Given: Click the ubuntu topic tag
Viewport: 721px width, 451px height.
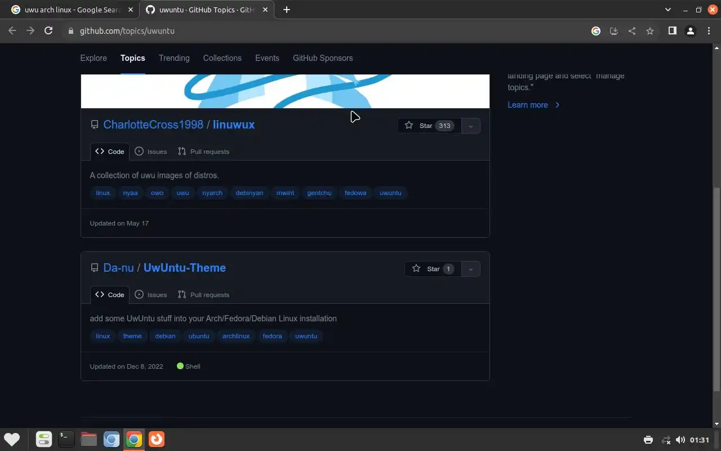Looking at the screenshot, I should [199, 336].
